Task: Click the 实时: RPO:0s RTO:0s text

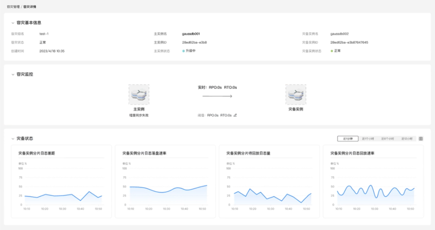Action: pos(217,87)
